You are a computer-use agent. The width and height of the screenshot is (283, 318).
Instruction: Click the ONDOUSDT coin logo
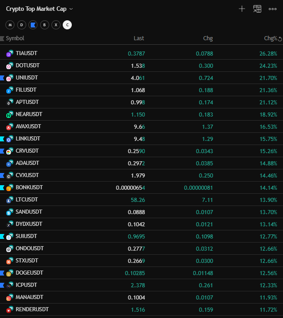(9, 248)
